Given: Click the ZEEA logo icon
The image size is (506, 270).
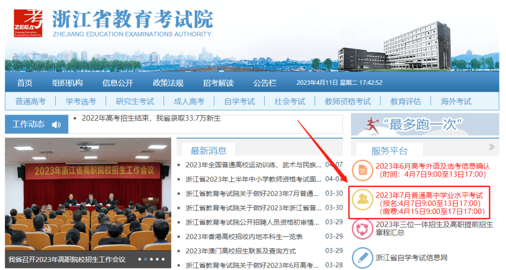Looking at the screenshot, I should [28, 22].
